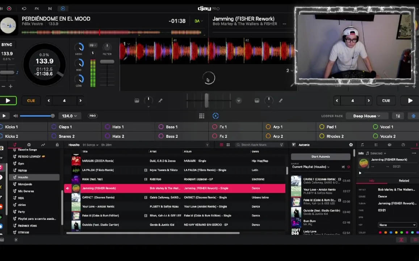Viewport: 419px width, 261px height.
Task: Open the 3A key dropdown
Action: [x=198, y=21]
